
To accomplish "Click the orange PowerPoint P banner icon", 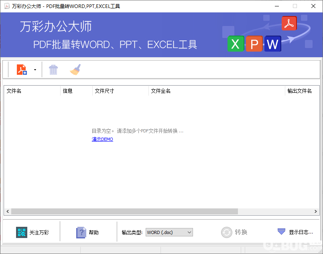I will click(x=254, y=44).
